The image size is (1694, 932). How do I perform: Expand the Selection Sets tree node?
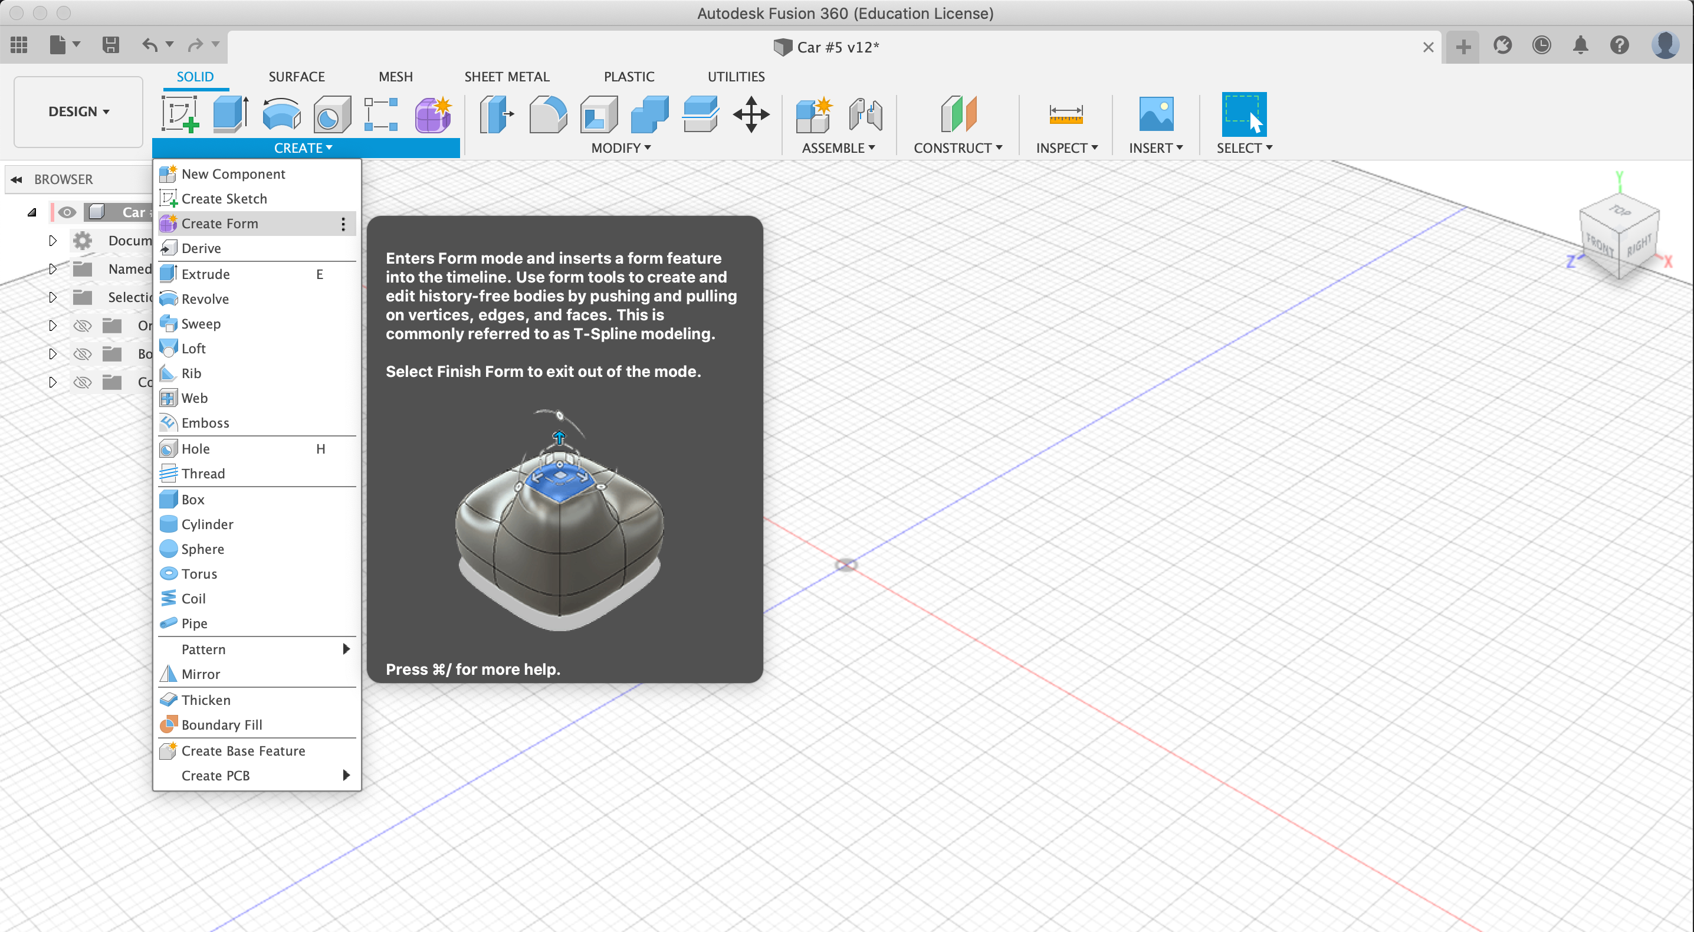coord(52,297)
